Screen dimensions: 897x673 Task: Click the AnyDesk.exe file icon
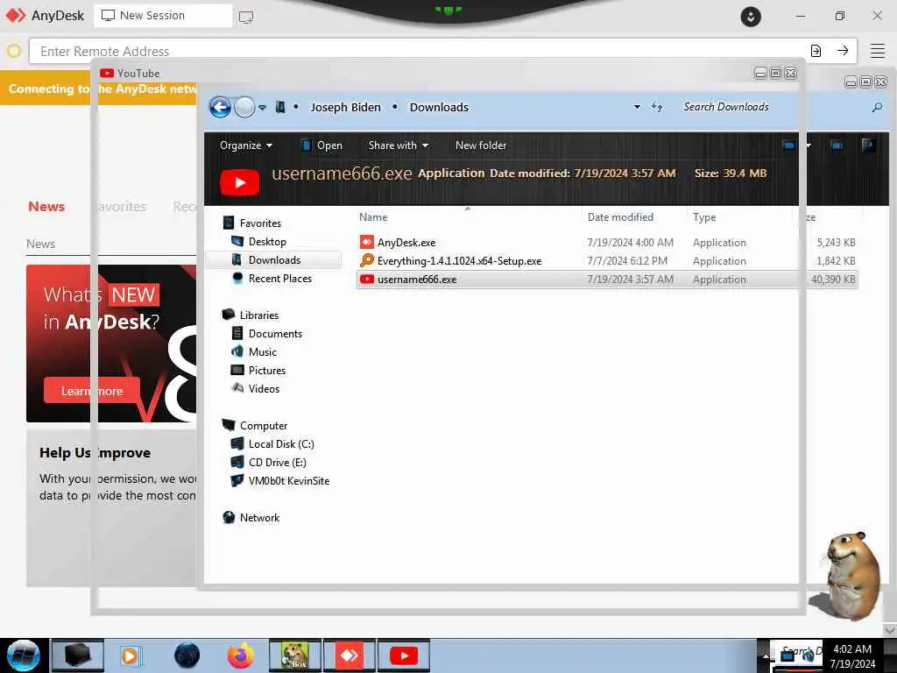(x=367, y=242)
